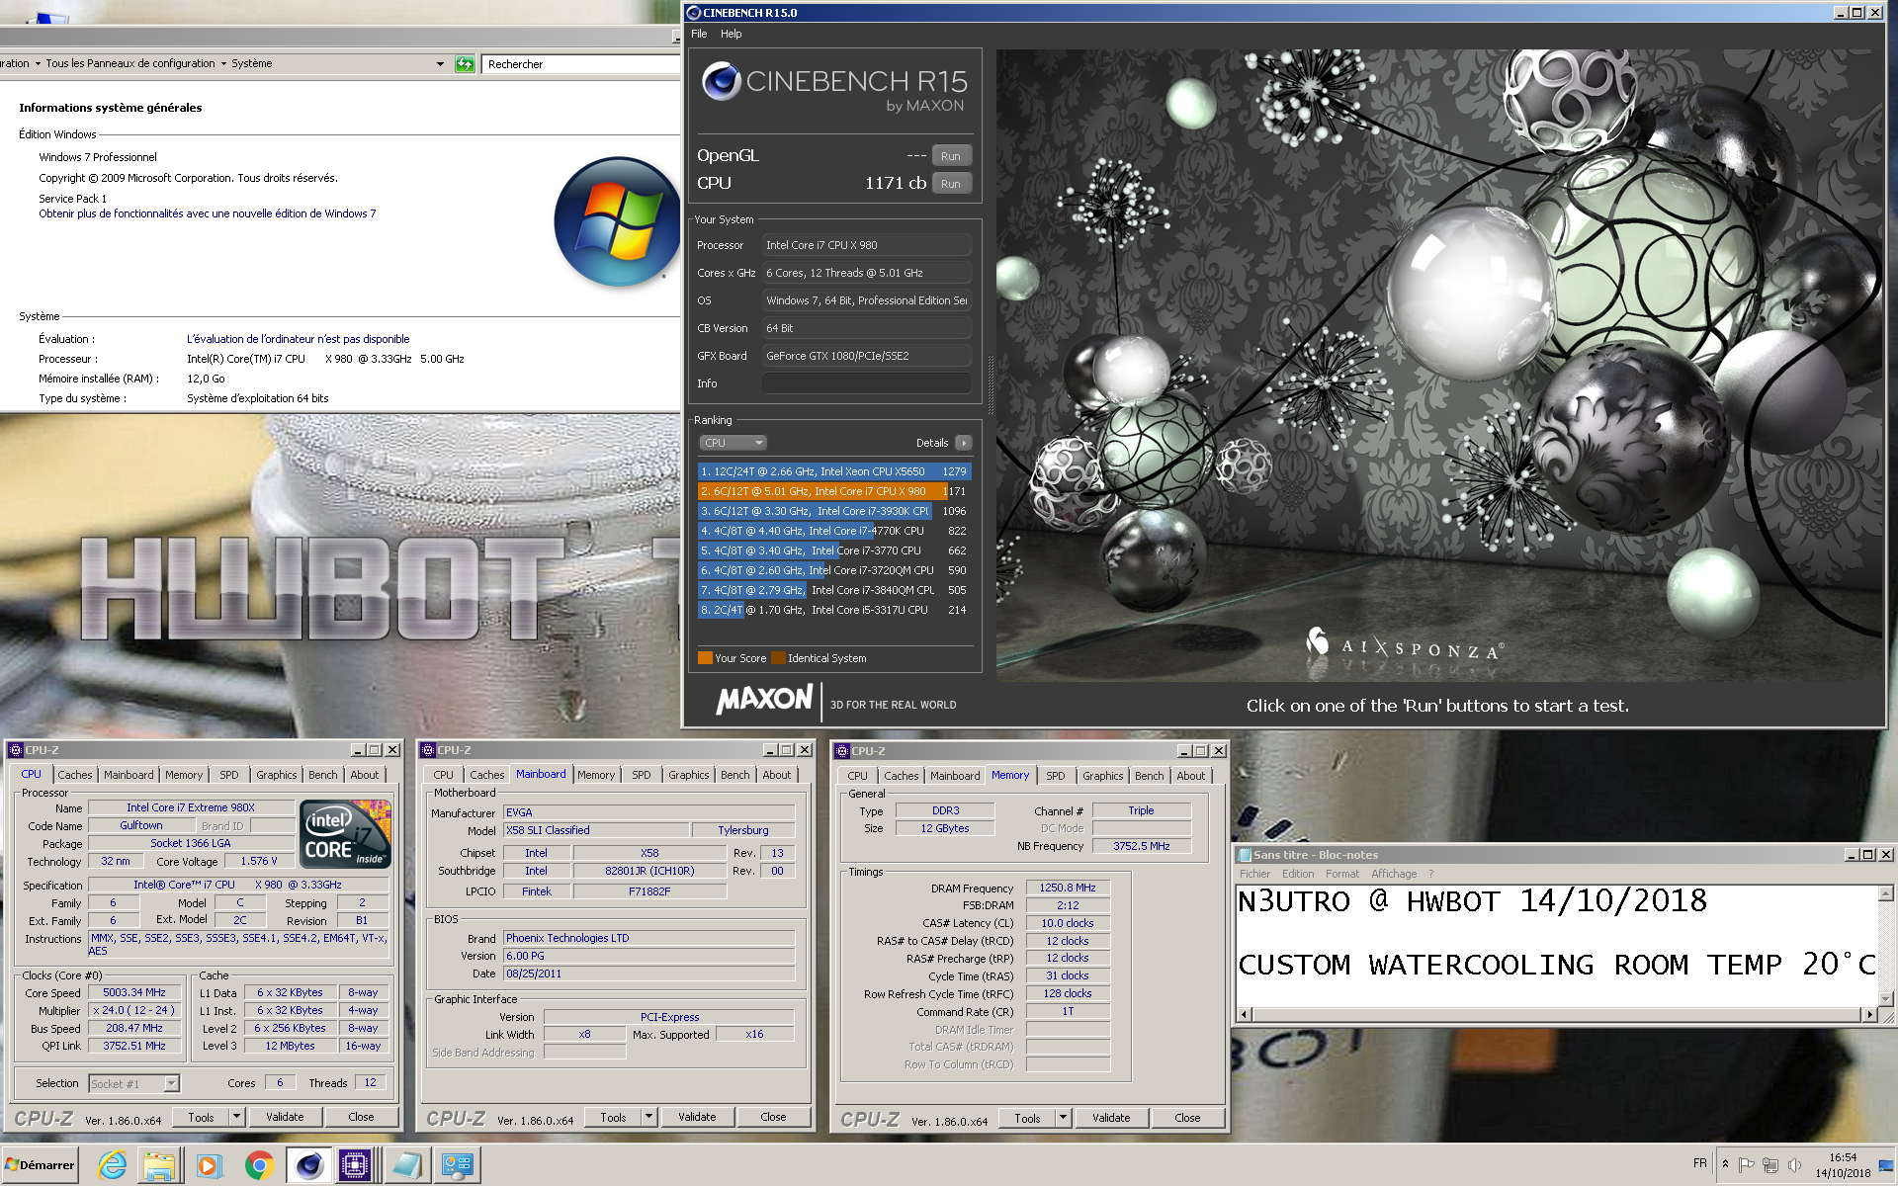Open the Control Panel taskbar icon
The image size is (1898, 1186).
coord(458,1165)
